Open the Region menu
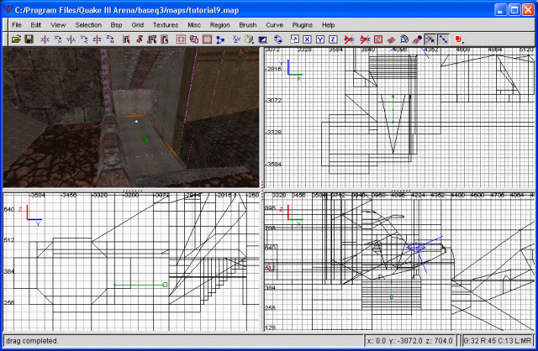This screenshot has height=351, width=538. coord(220,25)
